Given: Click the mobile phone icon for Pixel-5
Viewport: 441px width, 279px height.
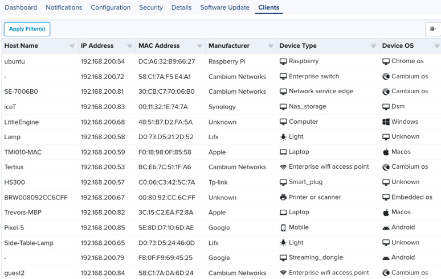Looking at the screenshot, I should [283, 228].
